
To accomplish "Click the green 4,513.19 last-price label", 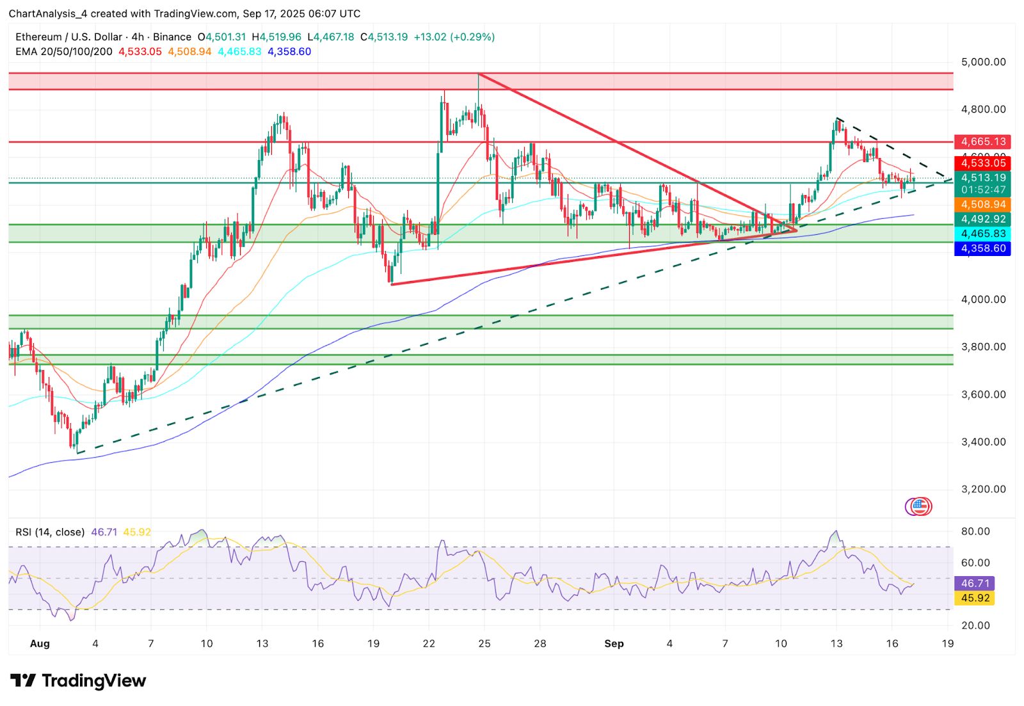I will click(x=983, y=177).
